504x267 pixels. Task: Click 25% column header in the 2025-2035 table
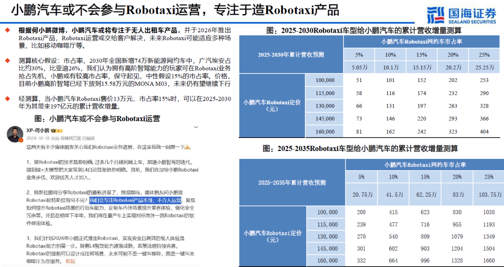(489, 177)
